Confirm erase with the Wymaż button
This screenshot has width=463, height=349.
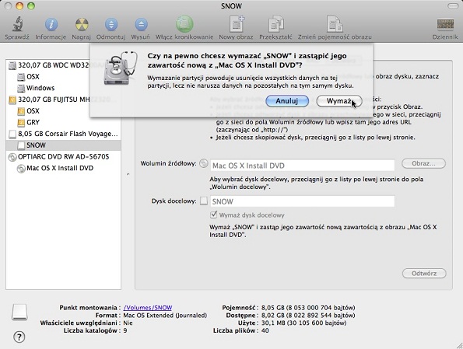pyautogui.click(x=339, y=101)
